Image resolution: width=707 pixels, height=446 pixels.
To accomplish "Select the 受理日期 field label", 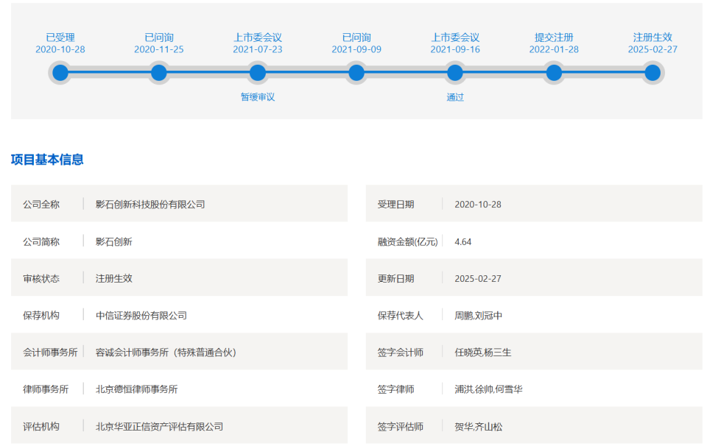I will click(396, 205).
